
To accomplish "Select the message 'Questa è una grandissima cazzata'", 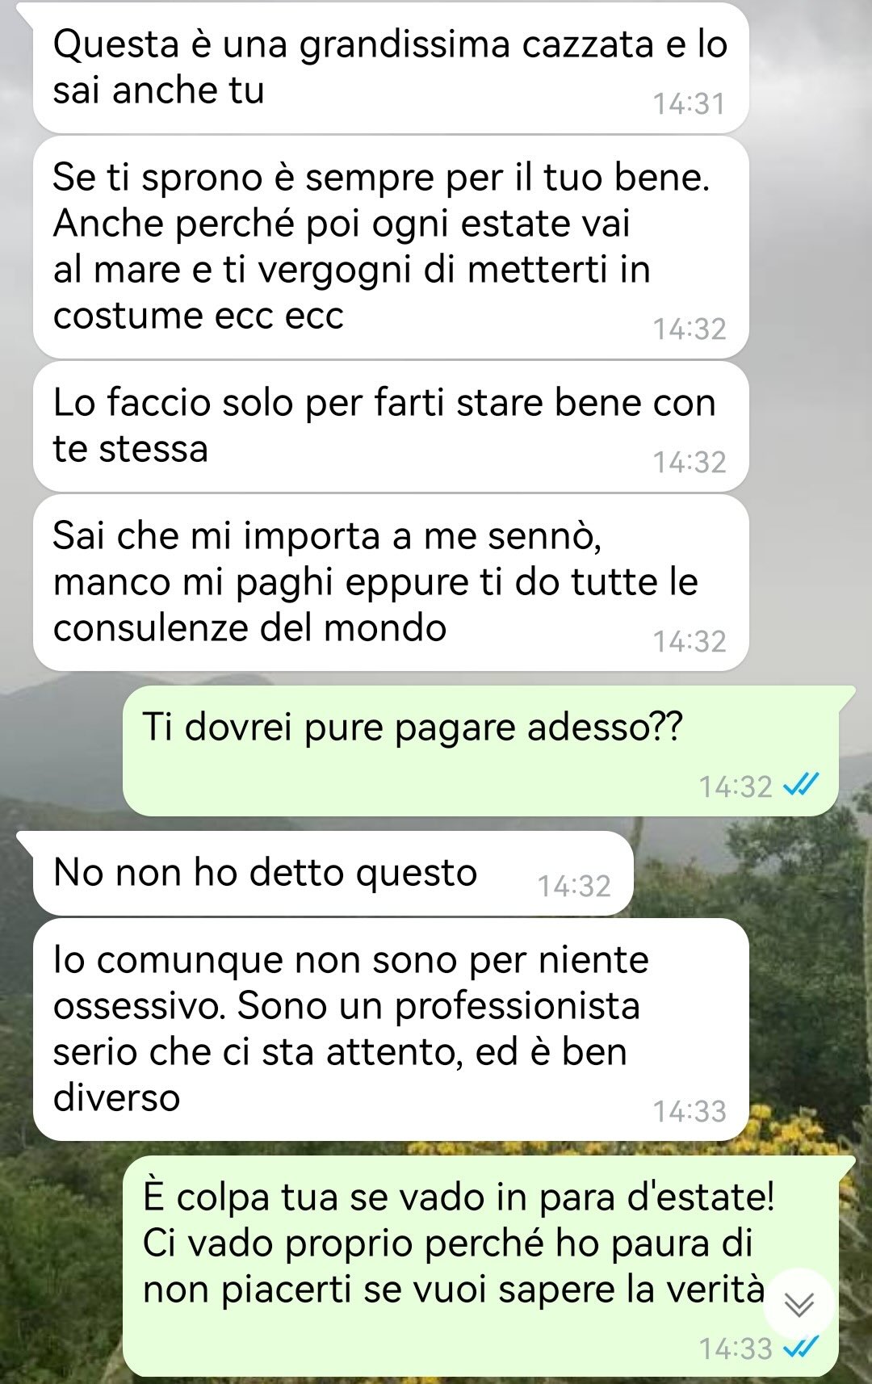I will pyautogui.click(x=391, y=68).
